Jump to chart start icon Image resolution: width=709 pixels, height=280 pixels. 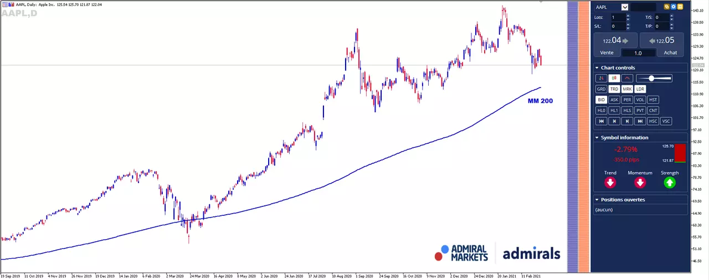[x=602, y=121]
